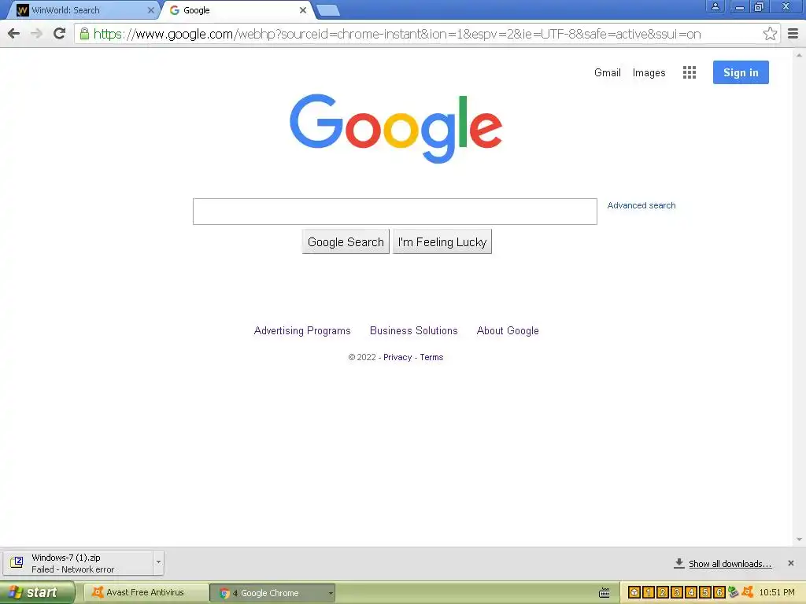Viewport: 806px width, 604px height.
Task: Close the WinWorld: Search tab
Action: 150,10
